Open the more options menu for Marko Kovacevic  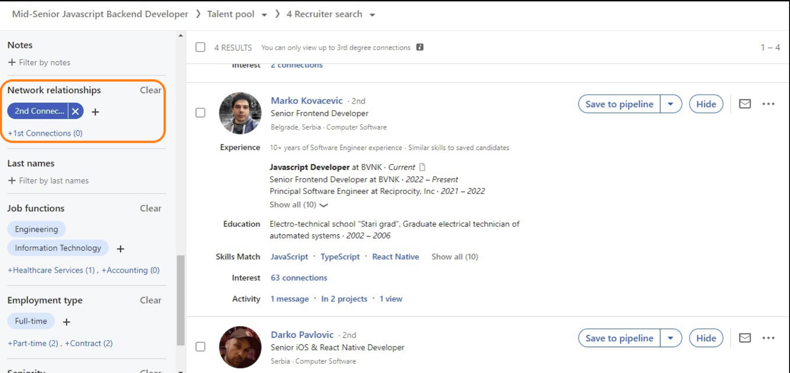pyautogui.click(x=768, y=104)
